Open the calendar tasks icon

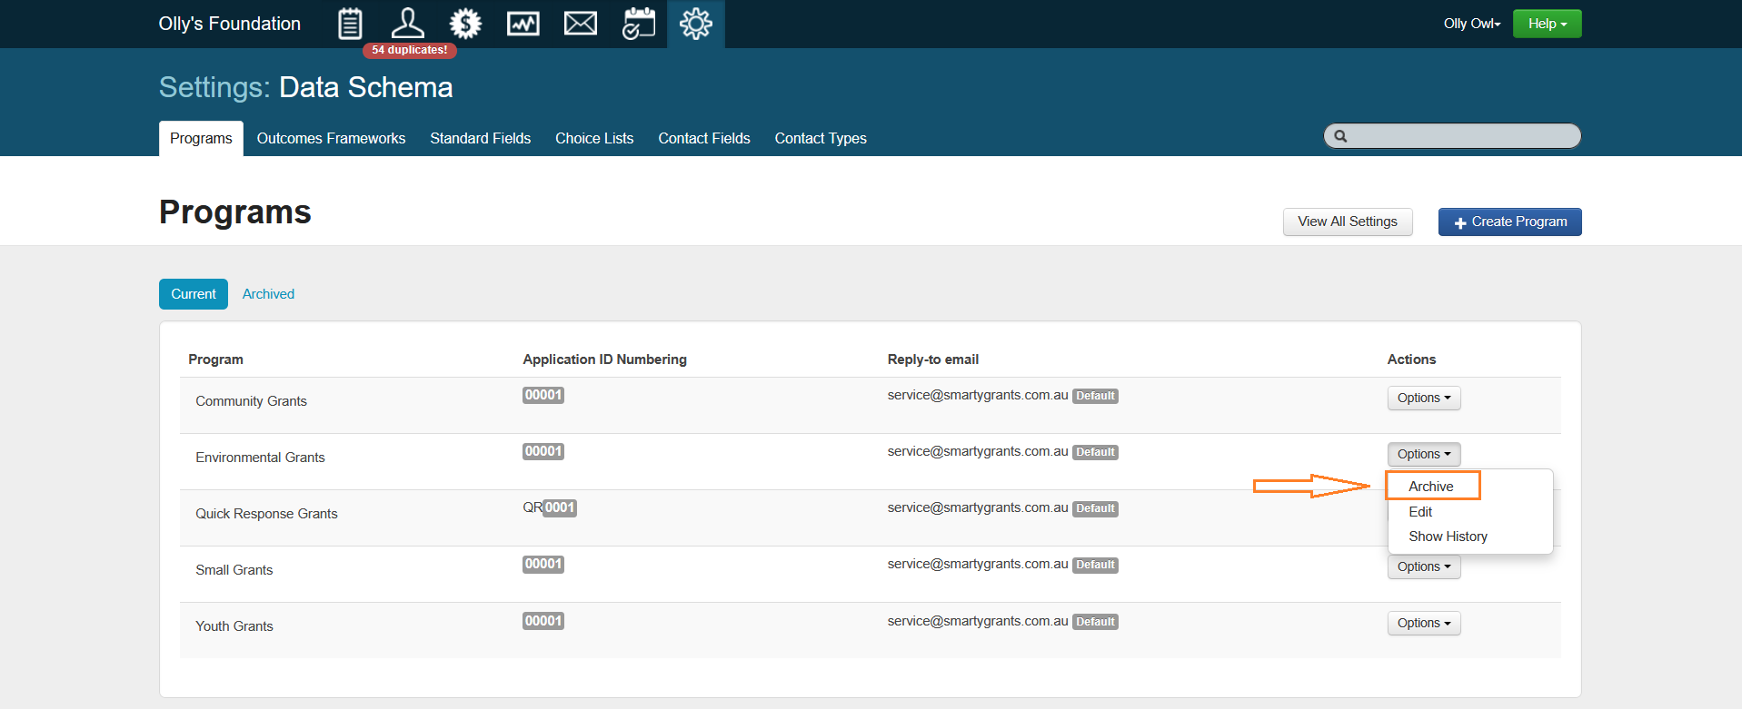click(638, 24)
